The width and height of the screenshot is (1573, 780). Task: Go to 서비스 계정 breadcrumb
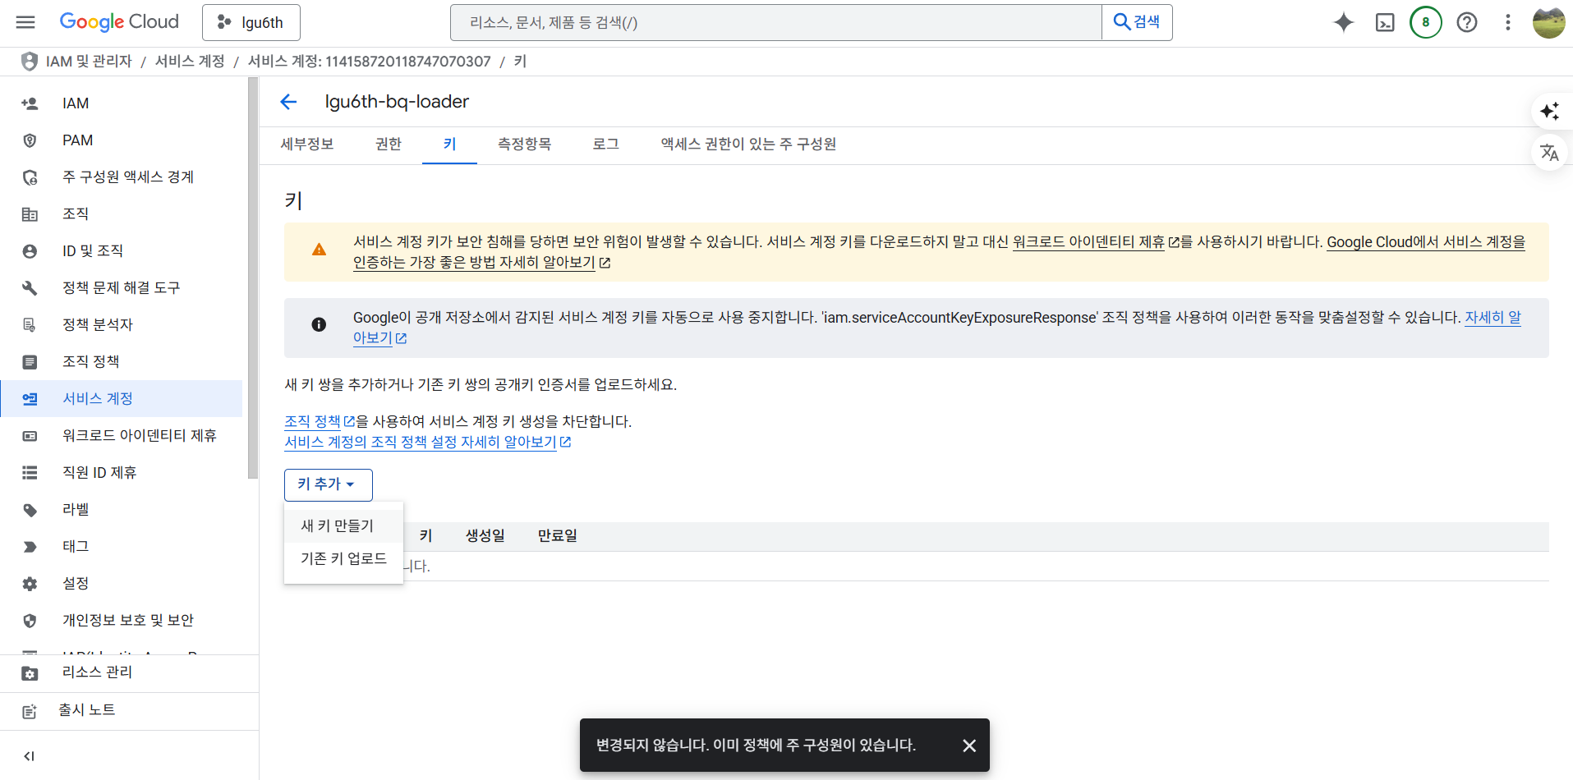[190, 62]
